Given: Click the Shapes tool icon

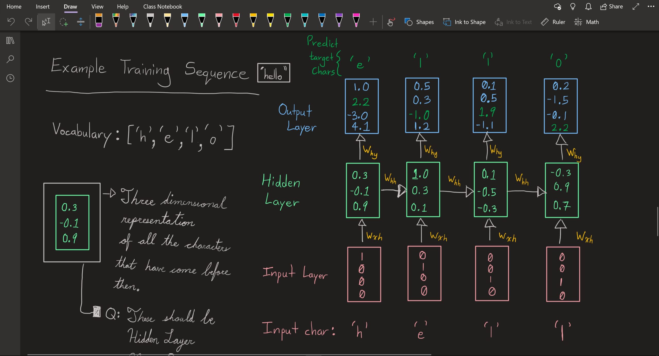Looking at the screenshot, I should click(x=408, y=22).
